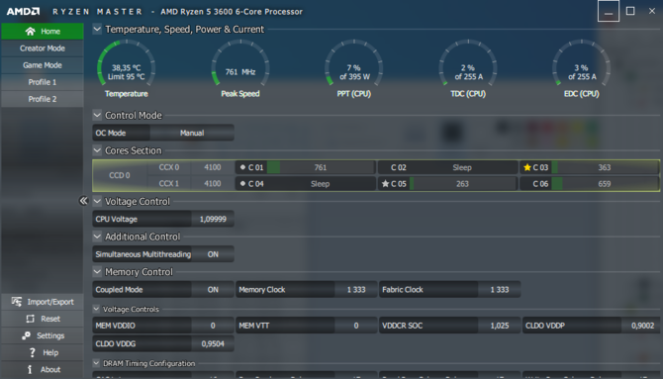The image size is (663, 379).
Task: Open Profile 2
Action: (x=43, y=99)
